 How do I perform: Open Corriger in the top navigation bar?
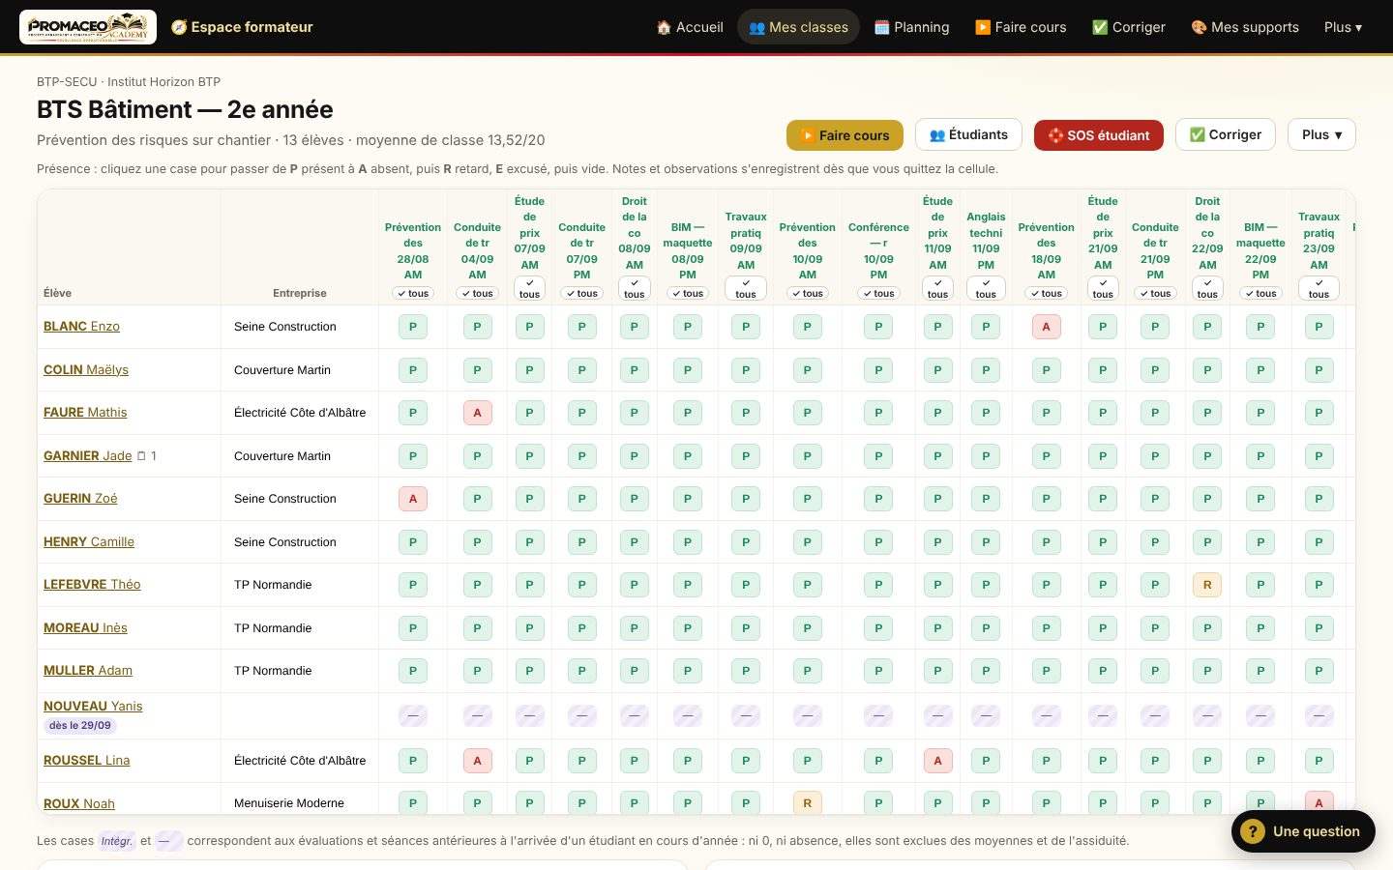coord(1129,27)
